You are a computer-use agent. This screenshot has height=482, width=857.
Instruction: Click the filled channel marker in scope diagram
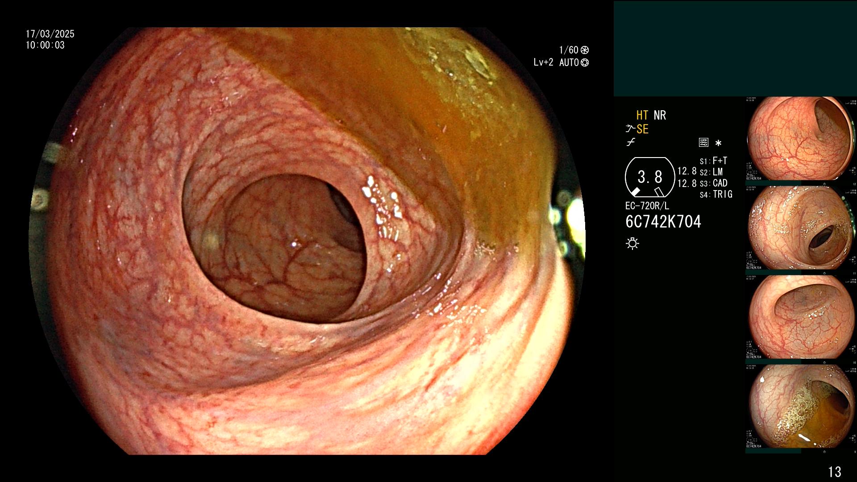(x=636, y=192)
